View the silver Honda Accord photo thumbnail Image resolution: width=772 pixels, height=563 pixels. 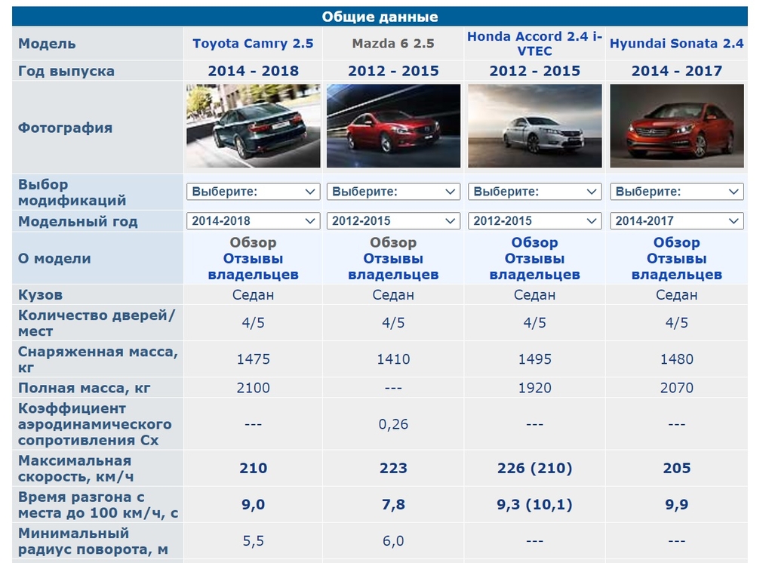coord(535,126)
